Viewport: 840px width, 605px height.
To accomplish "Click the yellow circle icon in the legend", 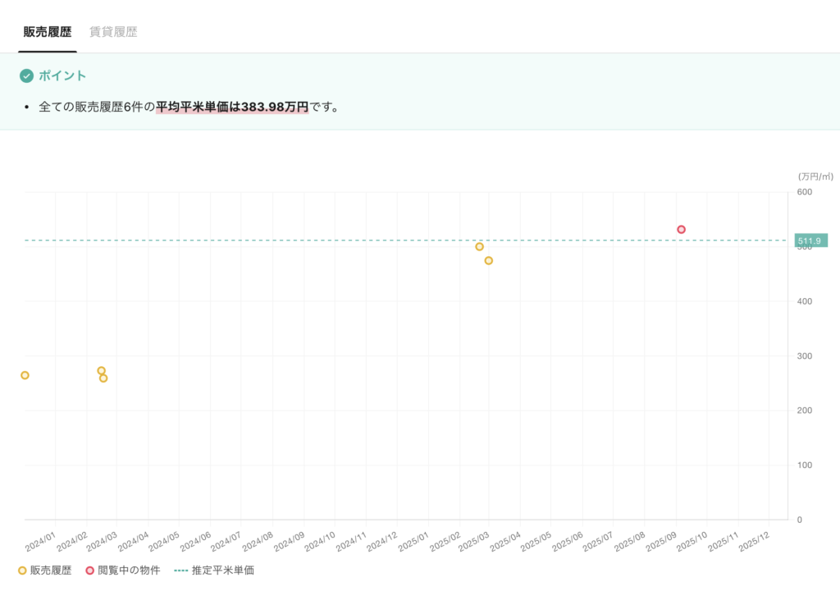I will coord(22,570).
